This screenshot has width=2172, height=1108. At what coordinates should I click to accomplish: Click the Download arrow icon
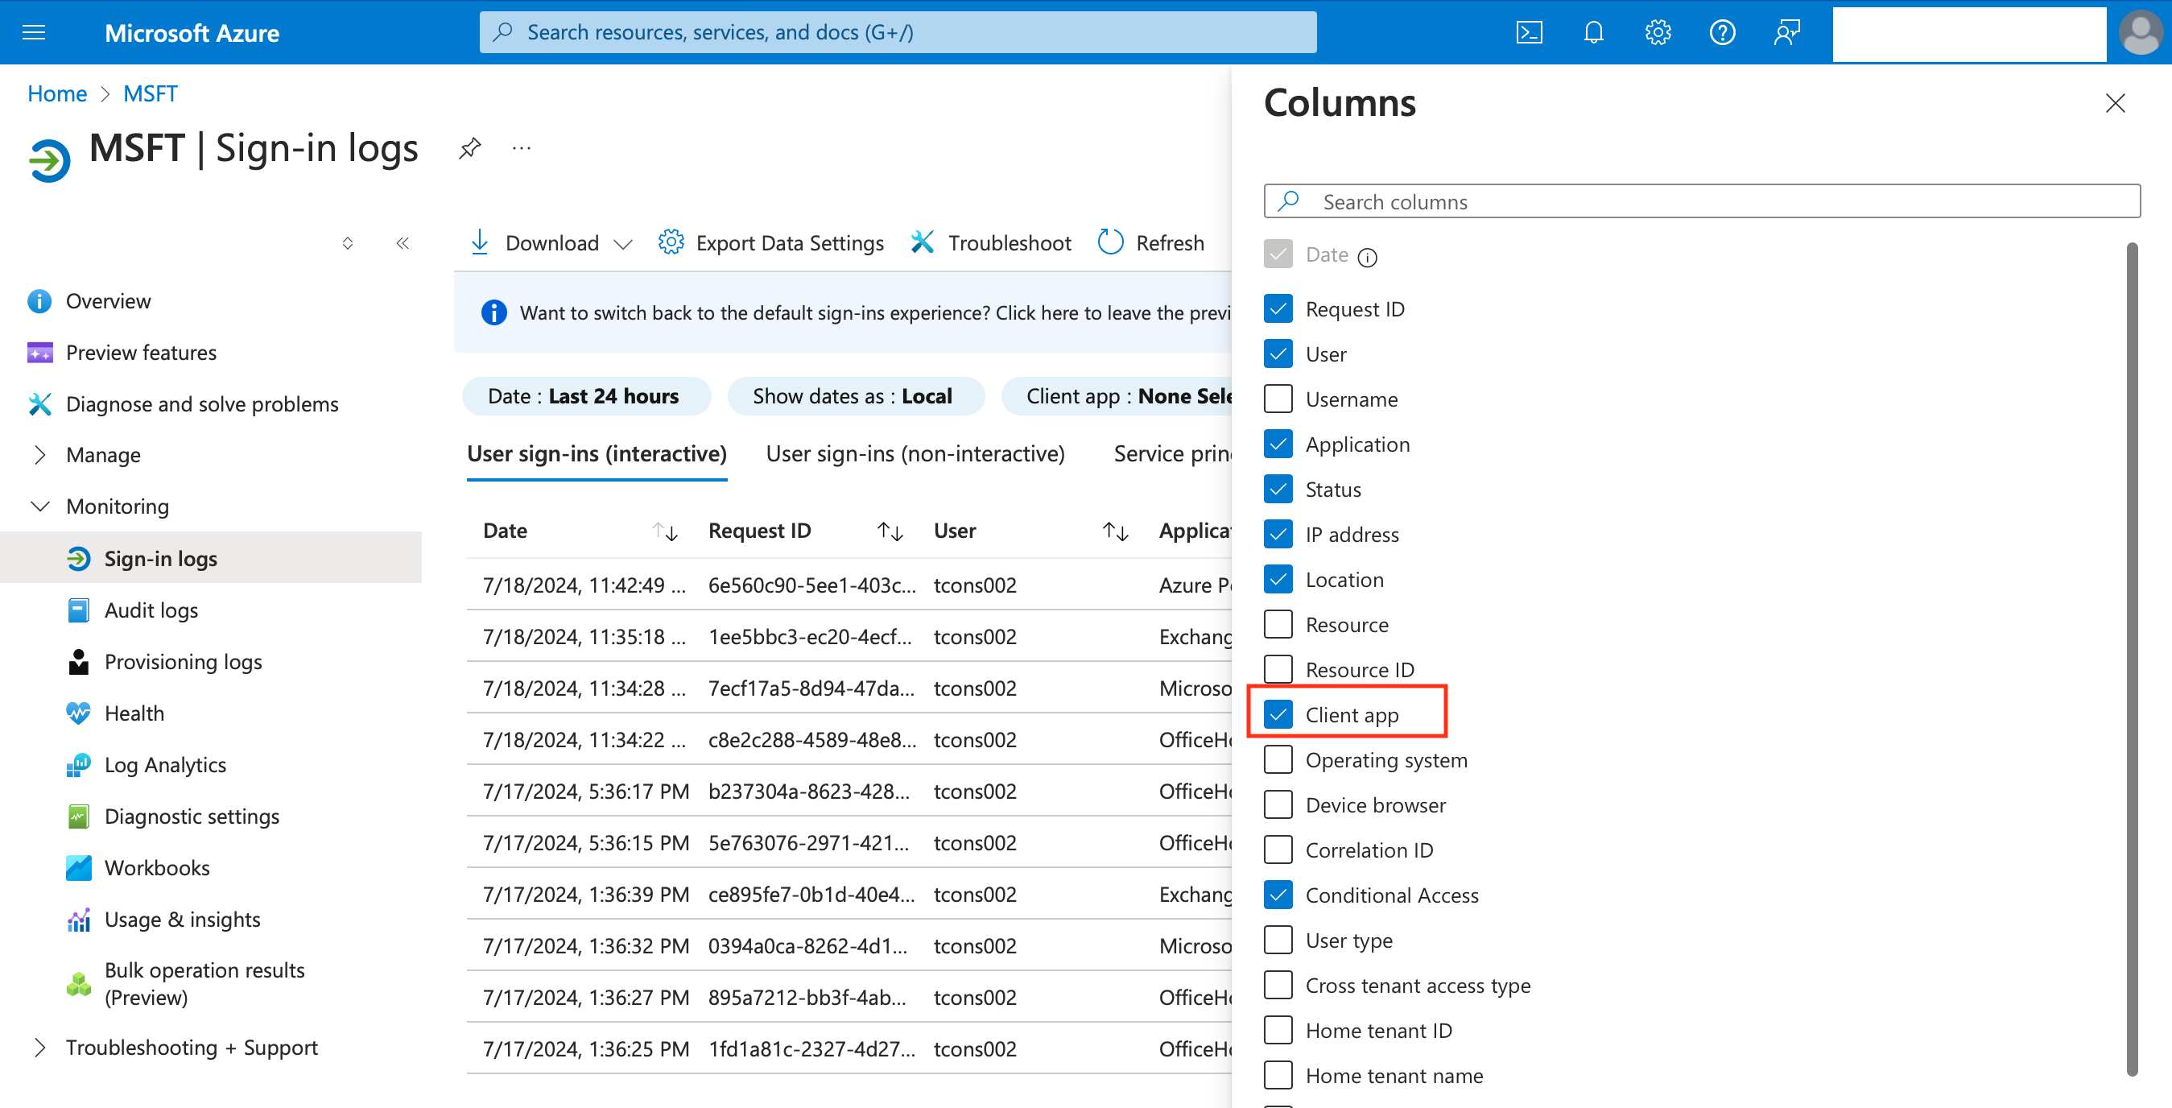tap(479, 242)
